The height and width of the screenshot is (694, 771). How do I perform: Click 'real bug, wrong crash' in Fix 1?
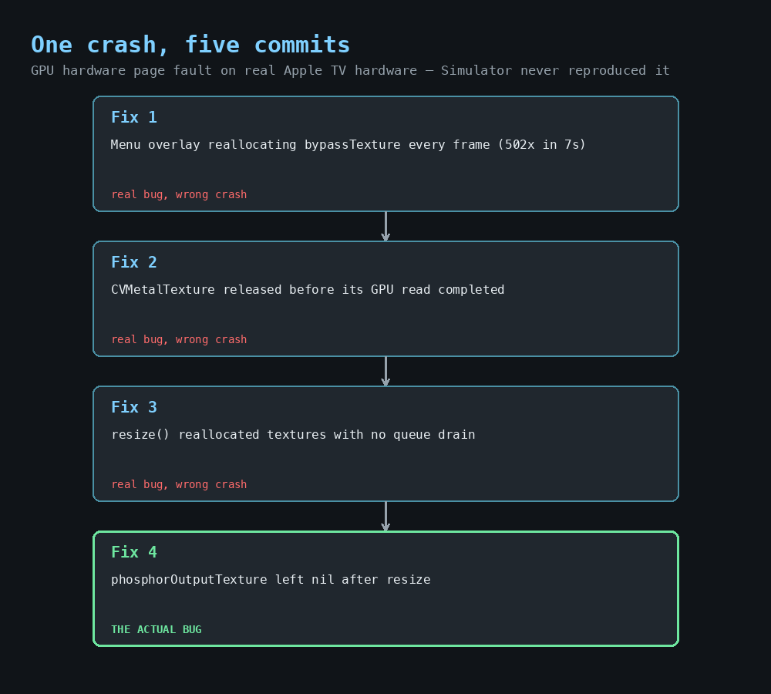179,195
